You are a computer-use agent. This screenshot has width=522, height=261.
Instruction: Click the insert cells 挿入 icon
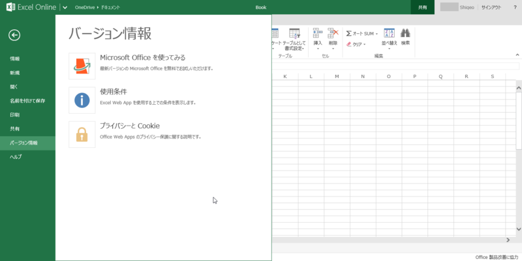pyautogui.click(x=318, y=33)
